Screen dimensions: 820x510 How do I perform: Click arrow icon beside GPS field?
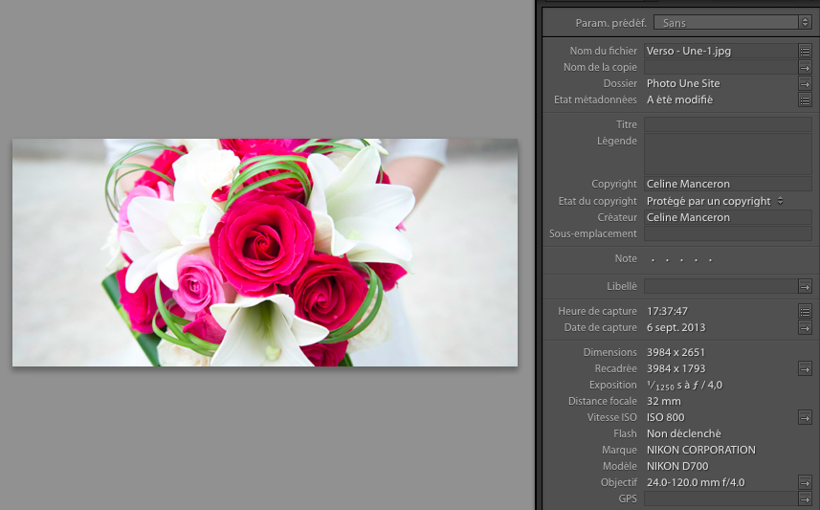point(805,499)
